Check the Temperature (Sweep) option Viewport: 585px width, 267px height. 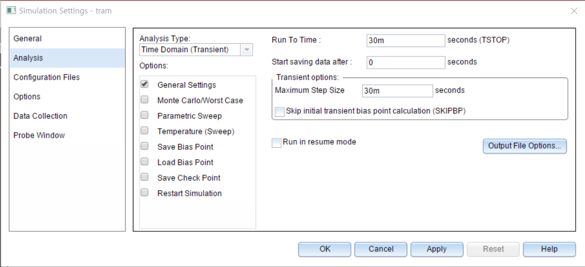coord(144,131)
